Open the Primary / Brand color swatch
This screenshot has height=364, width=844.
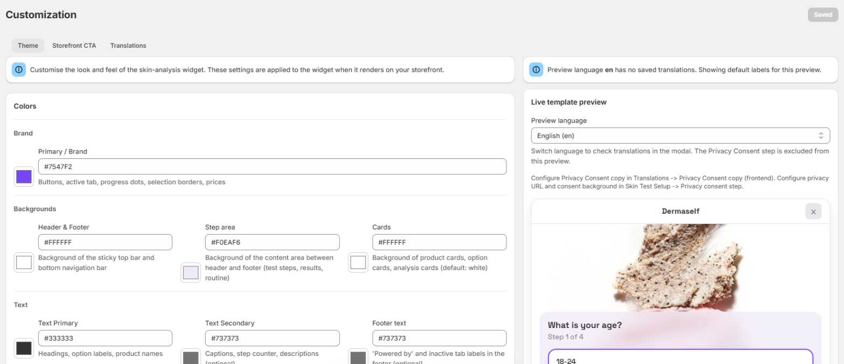tap(24, 177)
